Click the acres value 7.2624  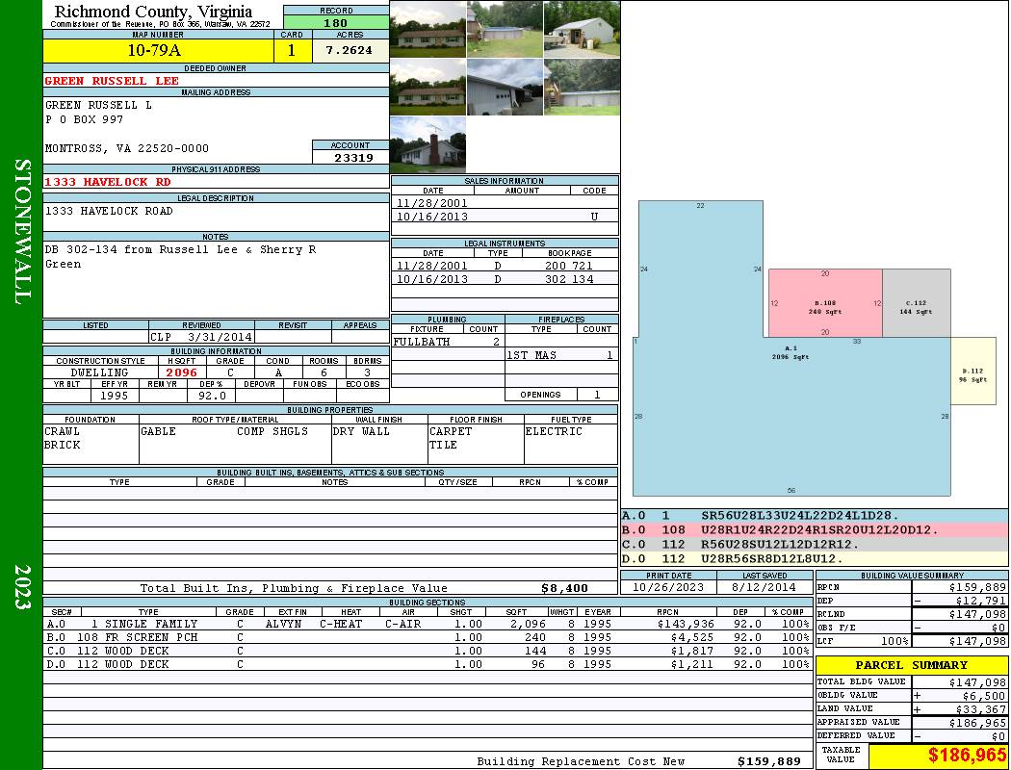click(349, 50)
